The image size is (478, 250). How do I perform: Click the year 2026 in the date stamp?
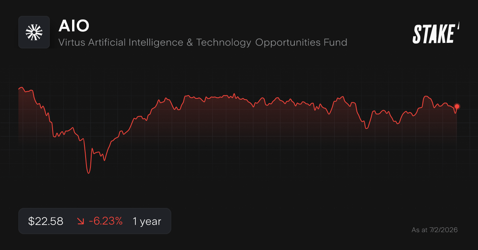449,230
